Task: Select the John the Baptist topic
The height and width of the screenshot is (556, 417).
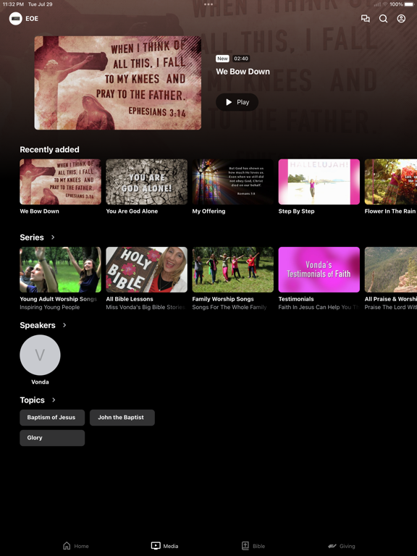Action: (x=122, y=417)
